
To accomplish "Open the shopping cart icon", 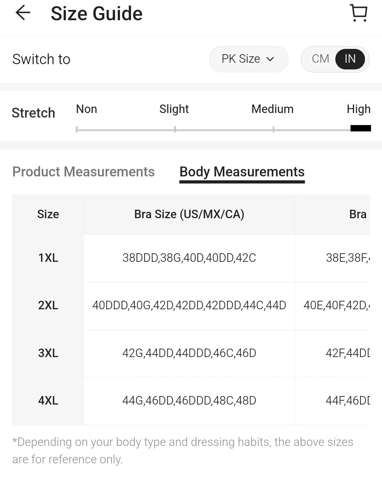I will [x=359, y=13].
